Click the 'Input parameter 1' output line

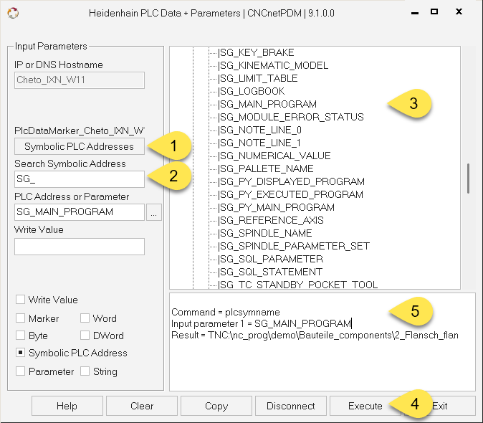click(x=262, y=324)
